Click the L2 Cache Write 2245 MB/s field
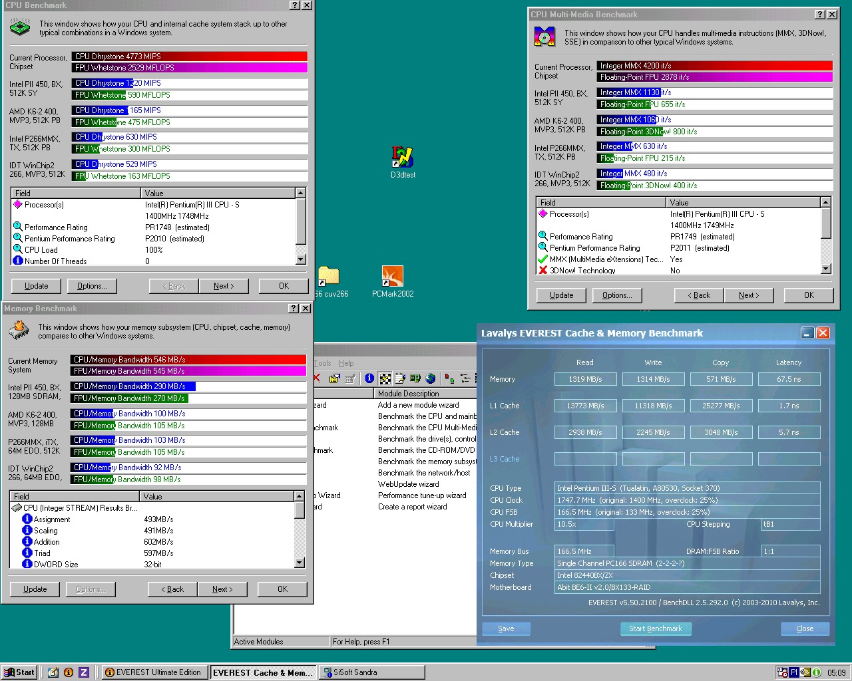 (653, 432)
